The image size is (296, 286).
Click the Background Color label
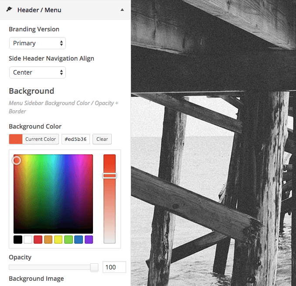pos(35,126)
